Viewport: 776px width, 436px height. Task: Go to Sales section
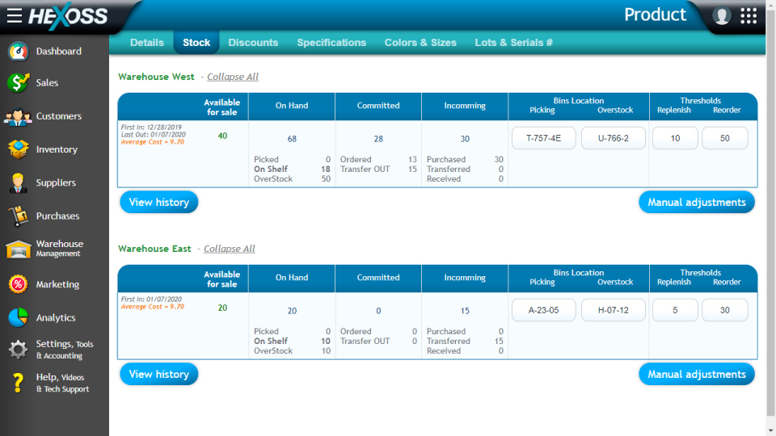click(x=47, y=83)
